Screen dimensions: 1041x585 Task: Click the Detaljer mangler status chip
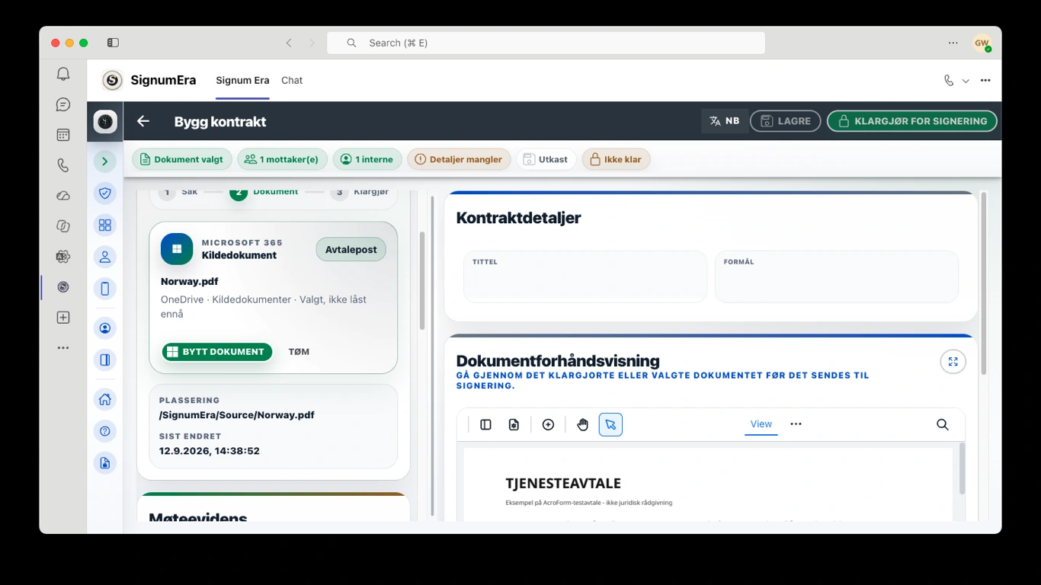[459, 159]
